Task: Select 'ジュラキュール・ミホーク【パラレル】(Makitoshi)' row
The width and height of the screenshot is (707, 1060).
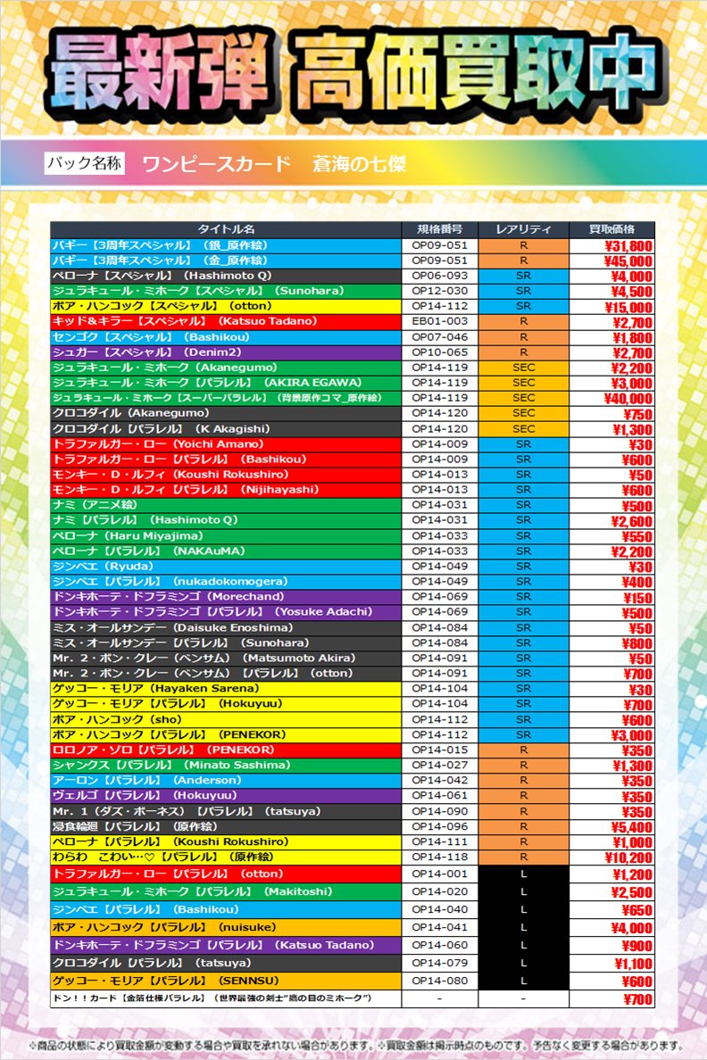Action: (x=353, y=891)
